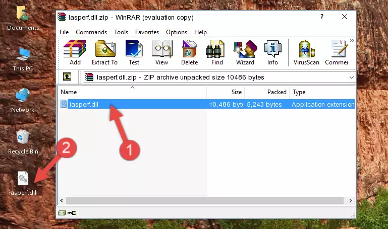388x229 pixels.
Task: Click the 5,243 bytes packed cell
Action: tap(264, 104)
